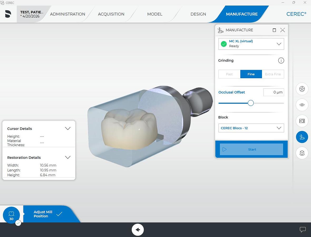Open the display objects eye tool
The height and width of the screenshot is (237, 311).
[302, 105]
